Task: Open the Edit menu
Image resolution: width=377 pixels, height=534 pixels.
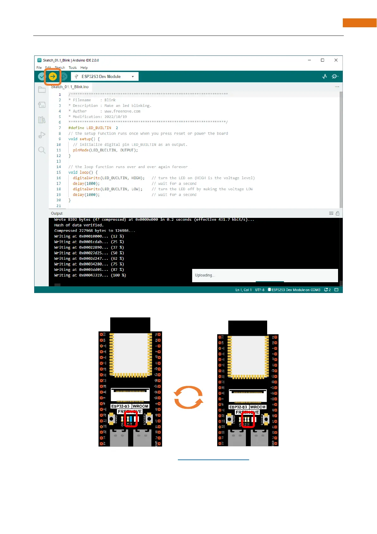Action: pyautogui.click(x=48, y=68)
